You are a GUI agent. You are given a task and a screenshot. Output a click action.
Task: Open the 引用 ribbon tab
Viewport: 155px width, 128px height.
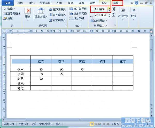coord(59,3)
